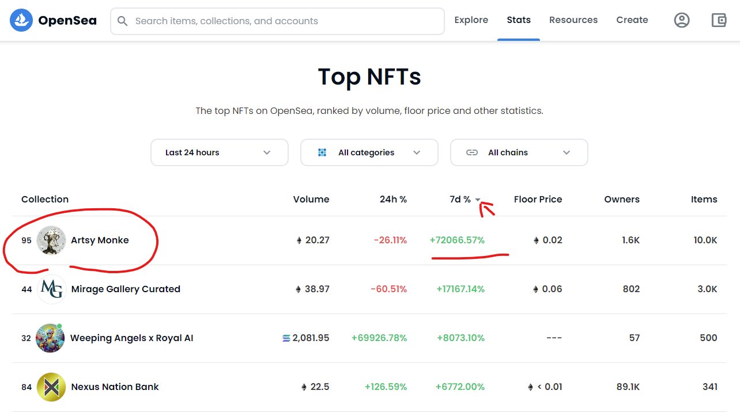Sort by the Floor Price column header
Viewport: 740px width, 413px height.
[538, 200]
